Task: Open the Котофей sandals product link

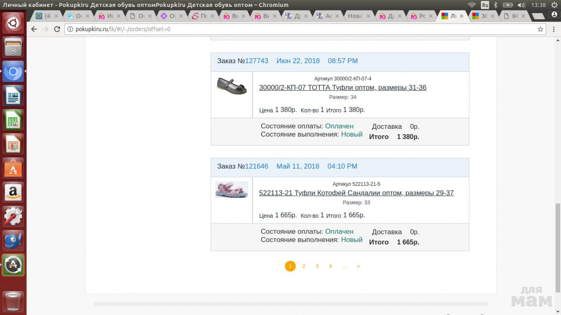Action: click(356, 193)
